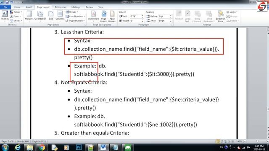Image resolution: width=269 pixels, height=151 pixels.
Task: Click the Send Backward button
Action: 209,17
